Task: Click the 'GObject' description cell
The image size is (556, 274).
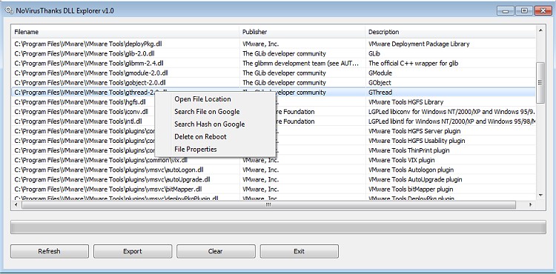Action: click(x=380, y=82)
